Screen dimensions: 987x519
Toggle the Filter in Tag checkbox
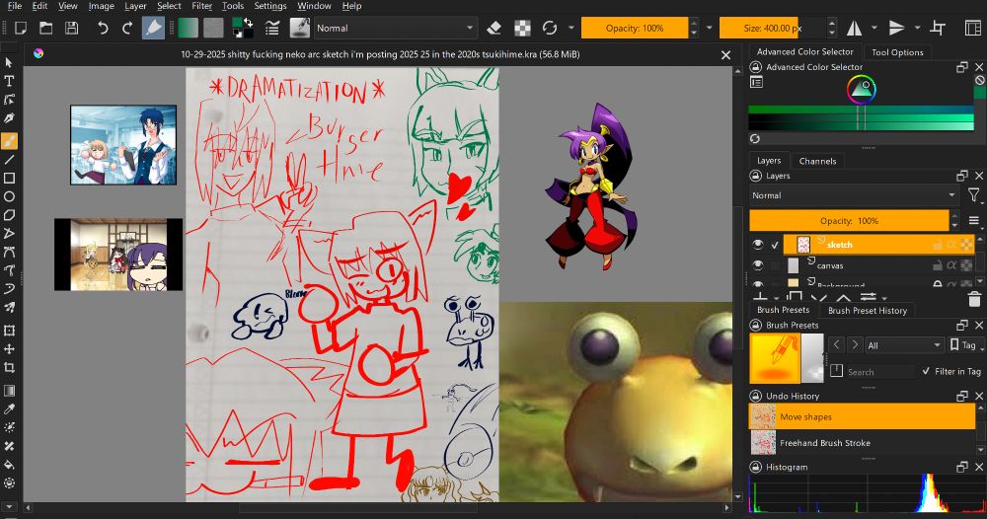pyautogui.click(x=926, y=371)
